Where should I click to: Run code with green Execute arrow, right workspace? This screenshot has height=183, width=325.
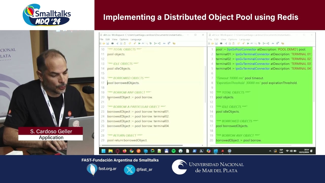pyautogui.click(x=248, y=43)
